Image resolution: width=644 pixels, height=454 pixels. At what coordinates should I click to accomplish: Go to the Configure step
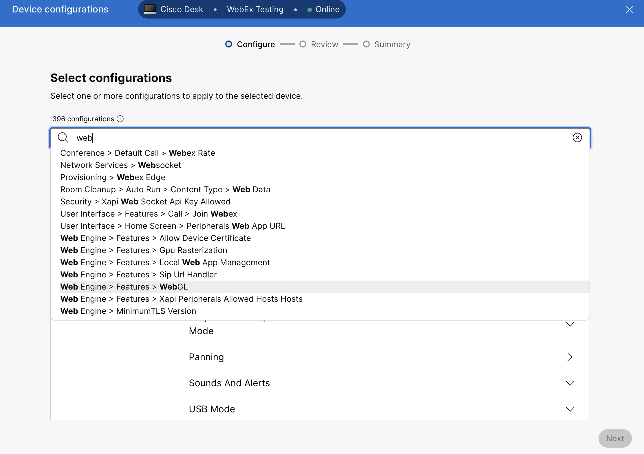pos(250,44)
